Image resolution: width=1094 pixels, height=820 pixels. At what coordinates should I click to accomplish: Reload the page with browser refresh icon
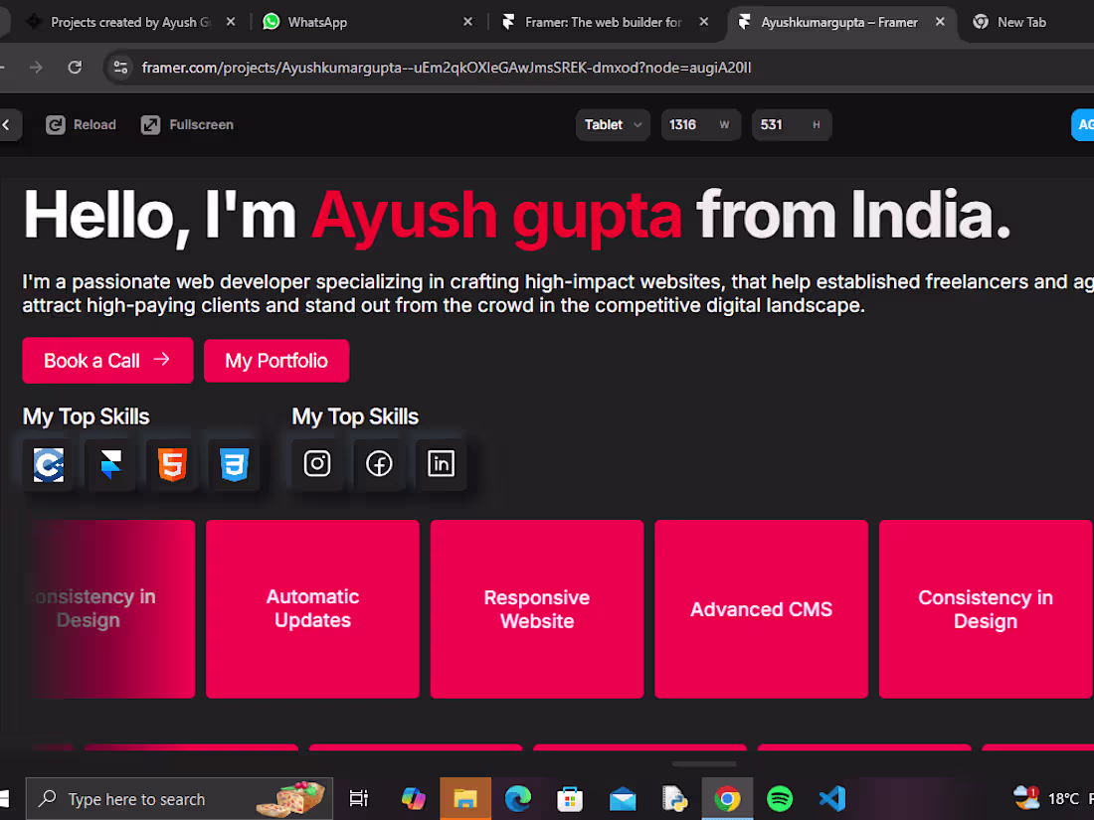[75, 67]
